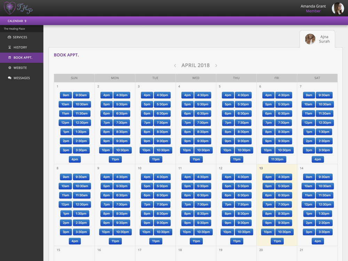Screen dimensions: 348x261
Task: Book 4pm slot on Sunday April 8
Action: pos(75,241)
